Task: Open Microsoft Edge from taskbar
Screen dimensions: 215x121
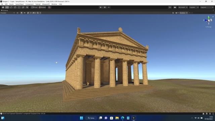Action: coord(123,118)
